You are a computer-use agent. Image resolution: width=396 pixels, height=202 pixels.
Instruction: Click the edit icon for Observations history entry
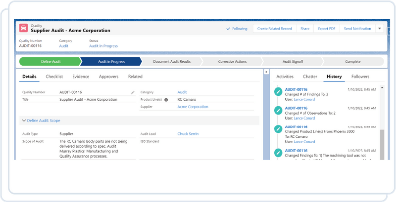click(x=278, y=110)
